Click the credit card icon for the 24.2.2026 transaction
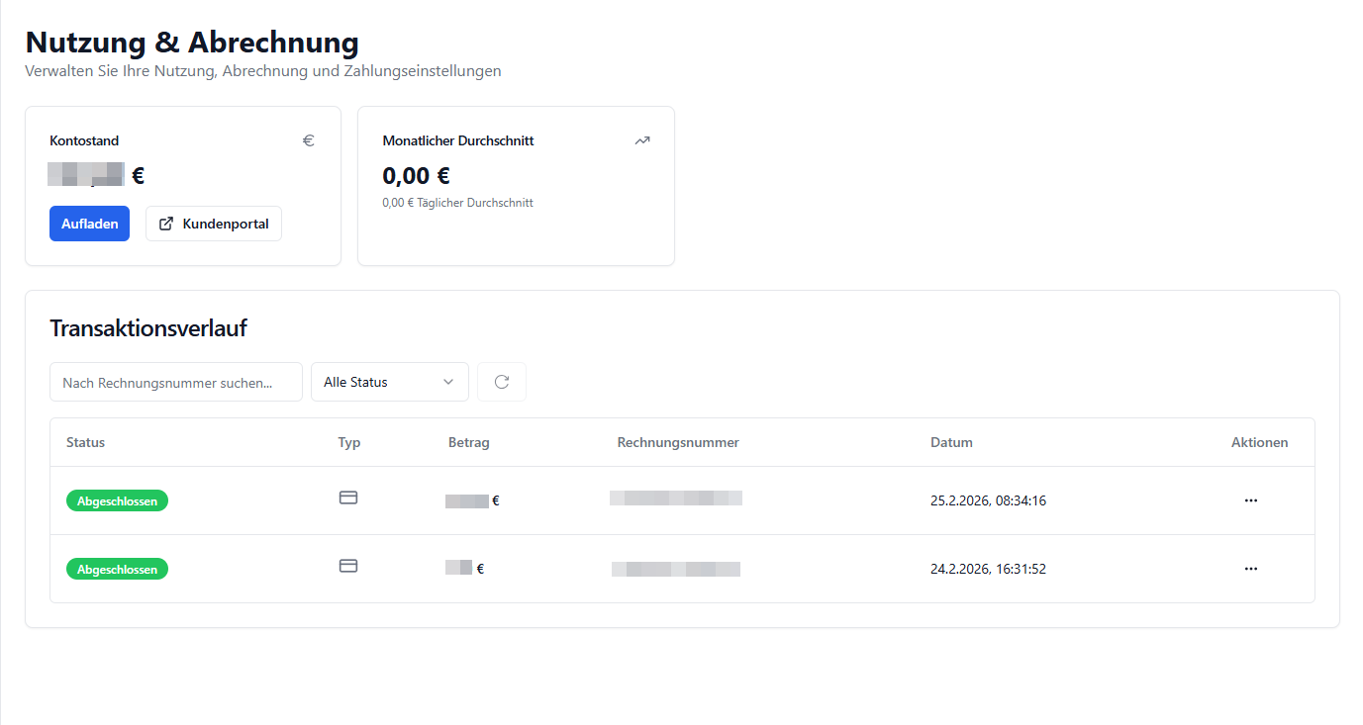 pos(348,566)
